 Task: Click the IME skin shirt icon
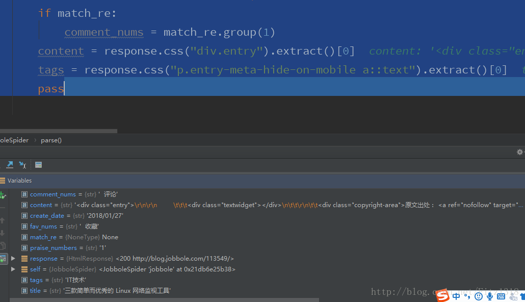(522, 296)
